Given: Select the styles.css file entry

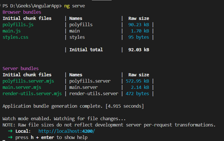Looking at the screenshot, I should click(15, 37).
